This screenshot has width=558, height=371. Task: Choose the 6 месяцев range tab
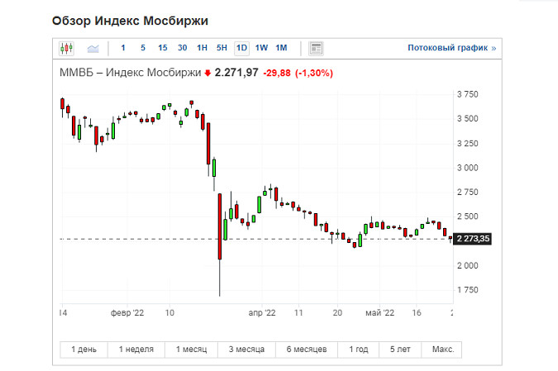pos(307,350)
